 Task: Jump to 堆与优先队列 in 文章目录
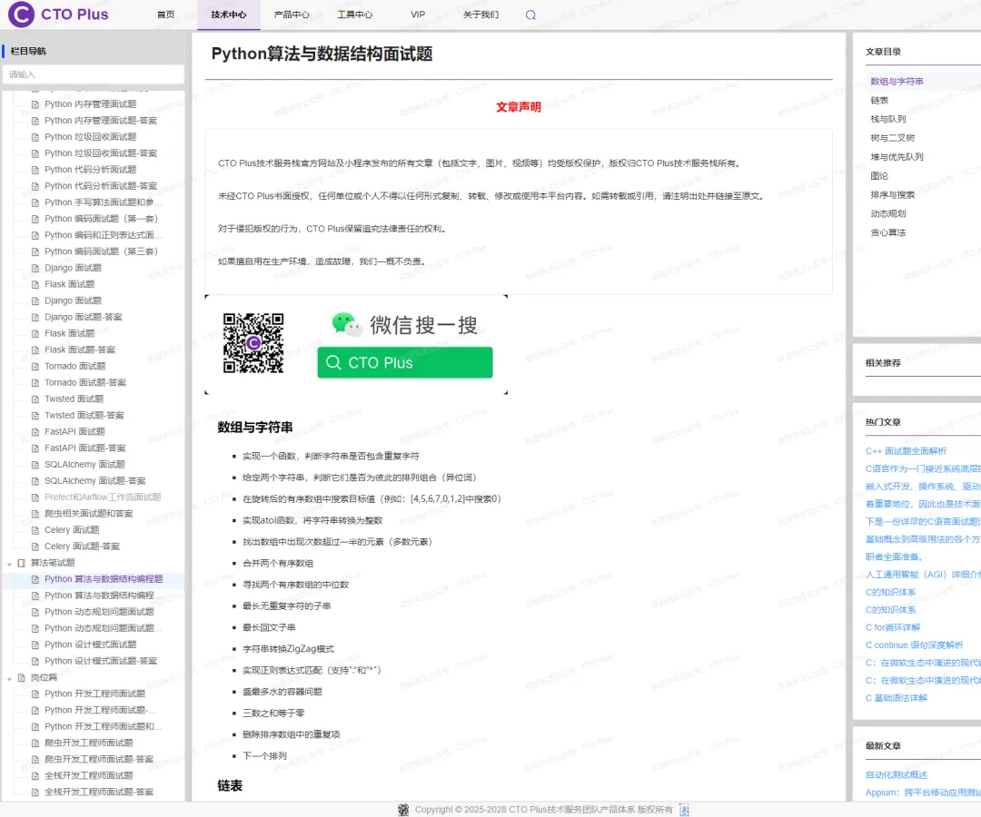pos(897,156)
